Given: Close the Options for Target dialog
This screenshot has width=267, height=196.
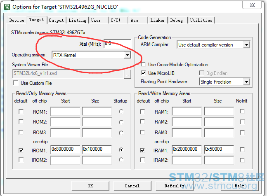Looking at the screenshot, I should tap(252, 5).
